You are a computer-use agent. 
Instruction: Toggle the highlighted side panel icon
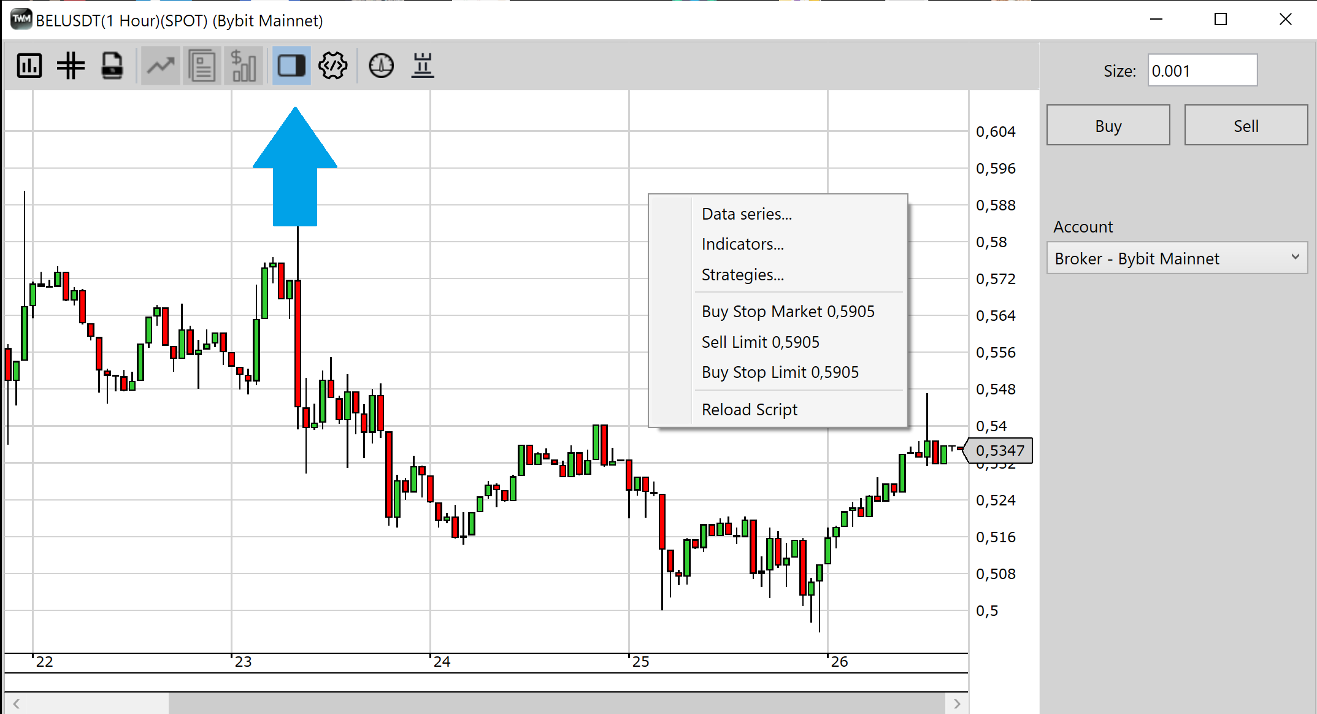(291, 66)
